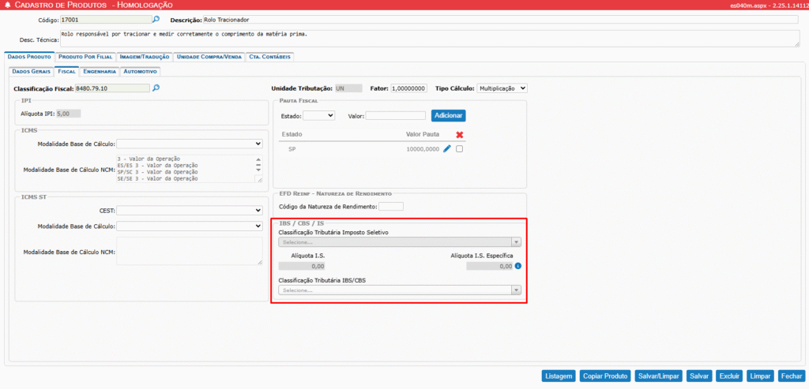809x389 pixels.
Task: Click the Modalidade Base de Cálculo NCM scrollbar
Action: click(x=257, y=163)
